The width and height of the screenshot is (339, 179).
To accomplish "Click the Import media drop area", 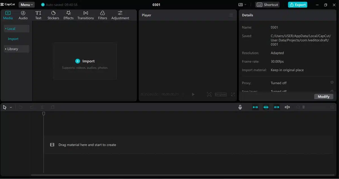I will [85, 61].
